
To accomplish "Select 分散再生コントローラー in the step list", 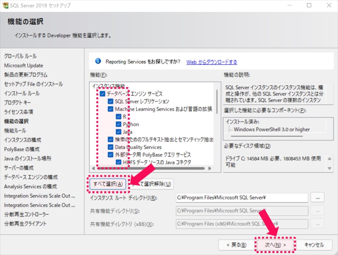I will click(x=26, y=214).
